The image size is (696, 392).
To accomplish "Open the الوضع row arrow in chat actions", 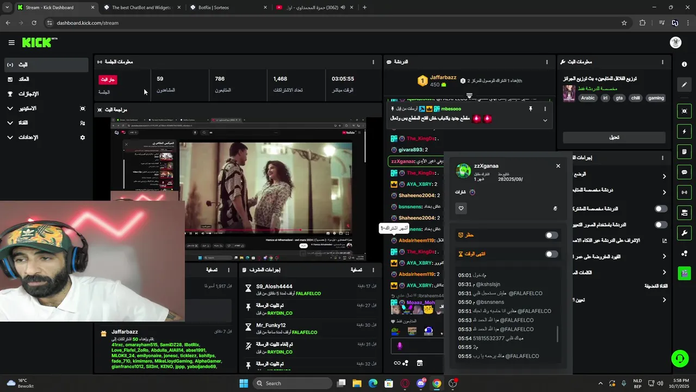I will (x=664, y=176).
